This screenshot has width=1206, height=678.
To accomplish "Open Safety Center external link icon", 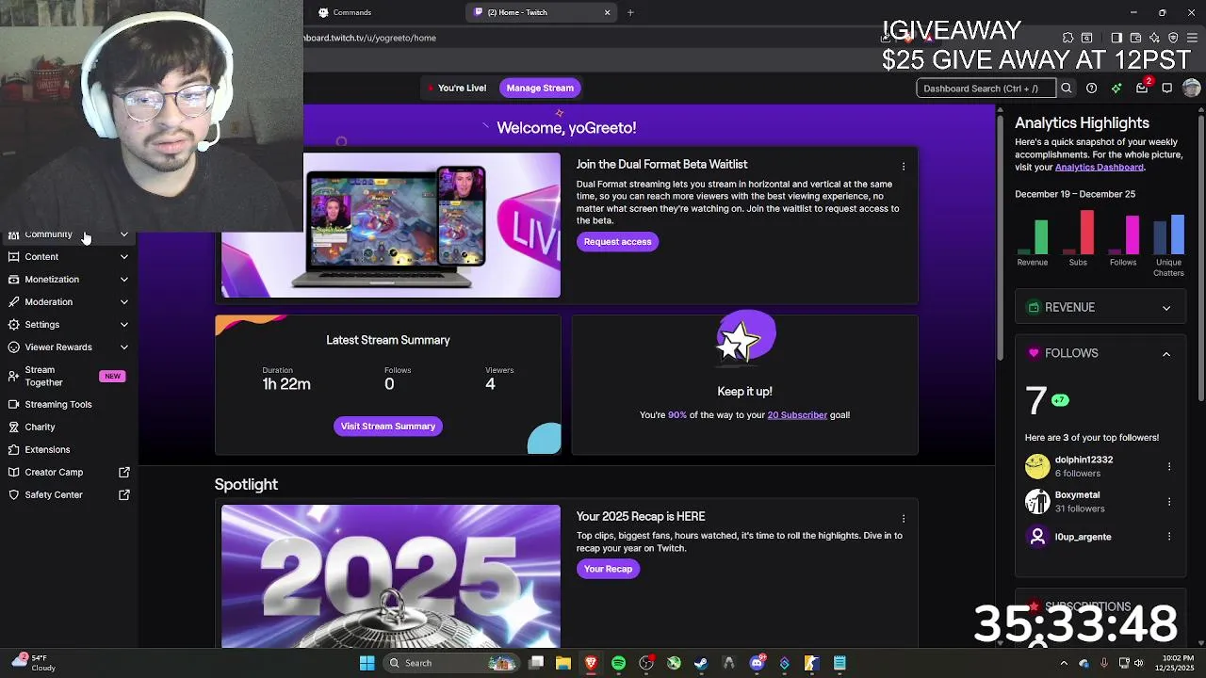I will pos(124,494).
